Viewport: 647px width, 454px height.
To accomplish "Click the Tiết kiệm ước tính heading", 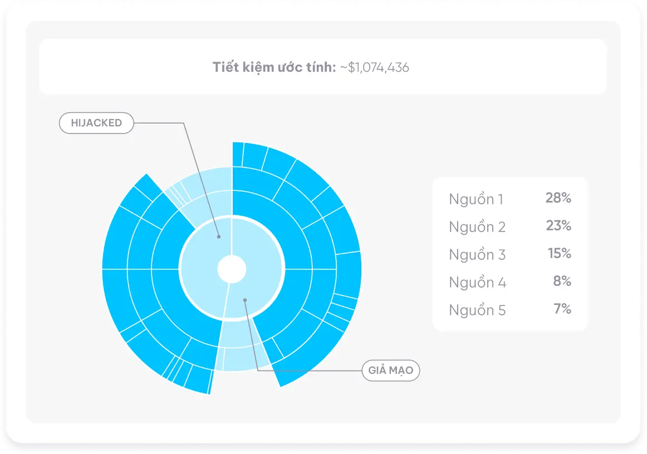I will pyautogui.click(x=274, y=68).
